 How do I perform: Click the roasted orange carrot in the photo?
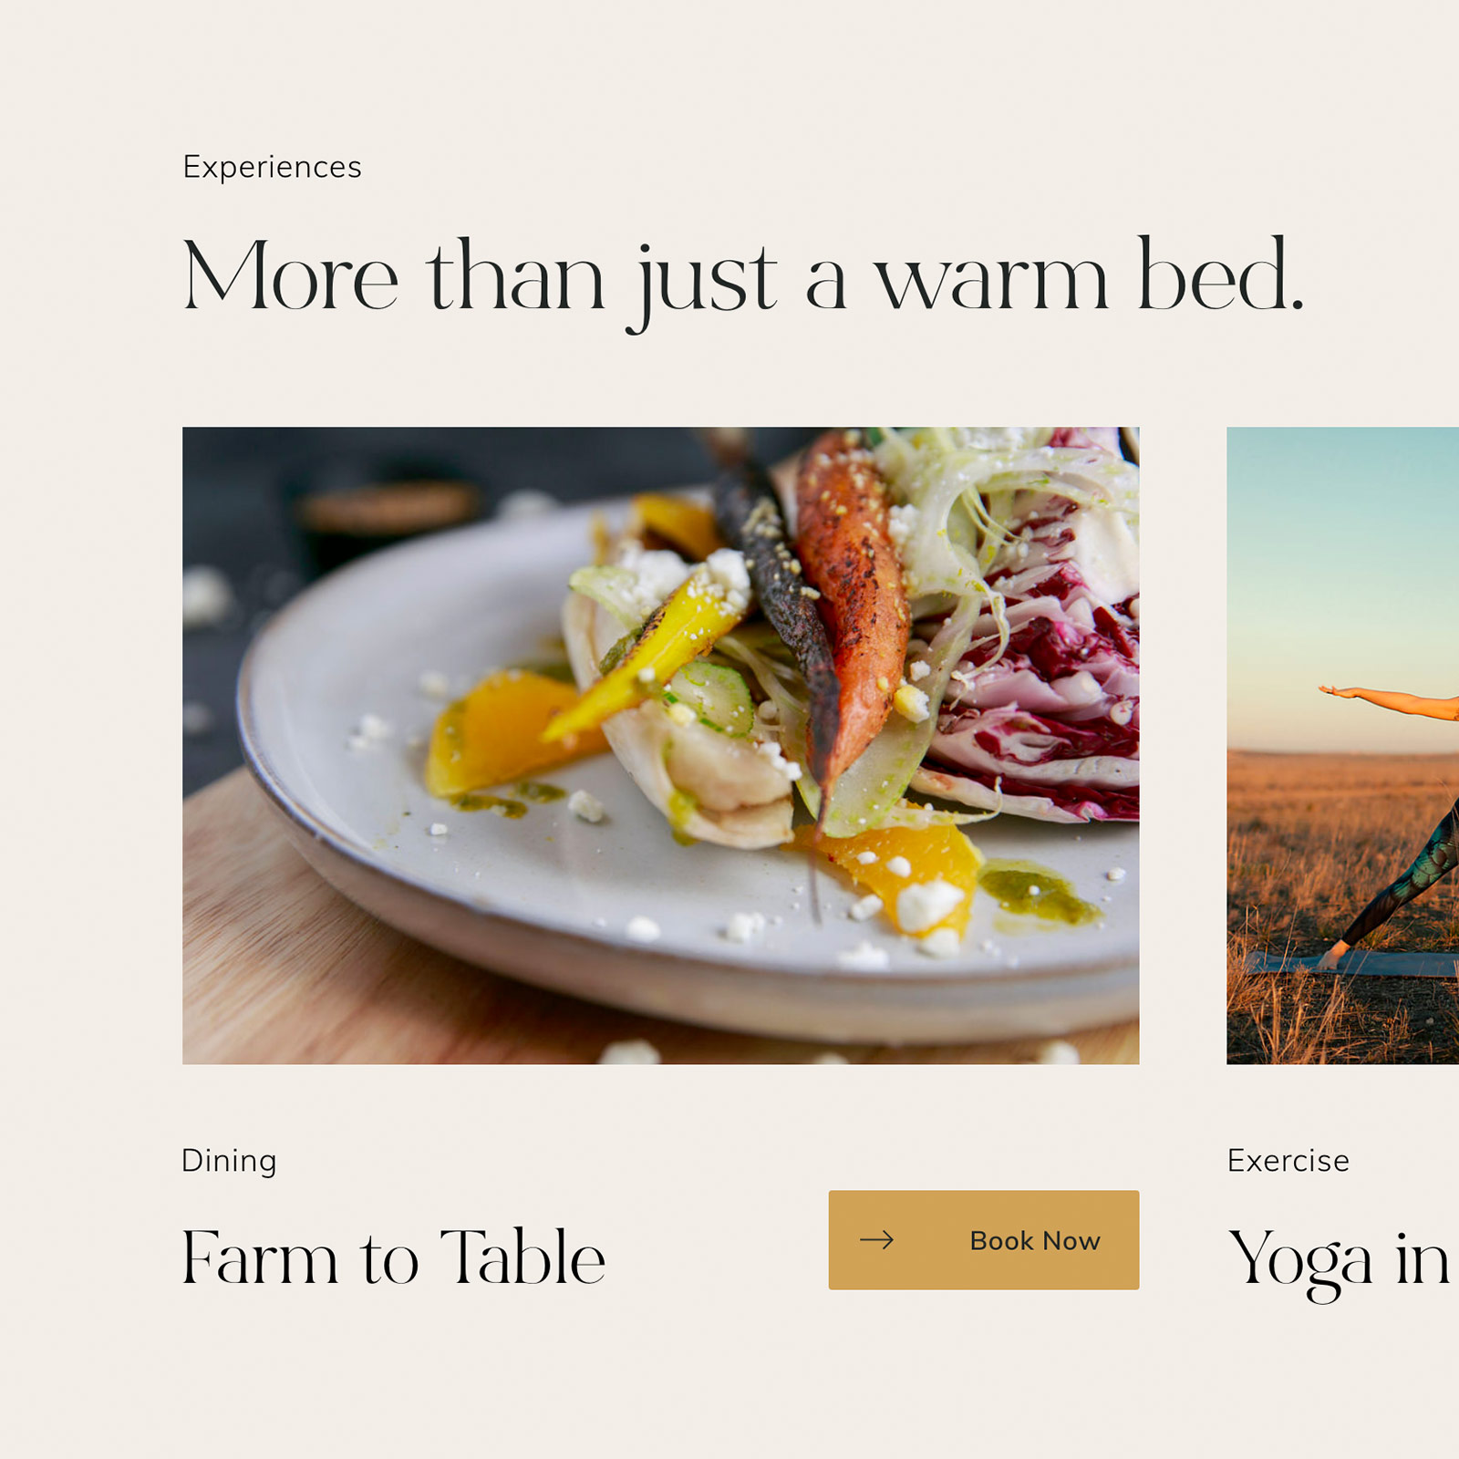click(x=853, y=602)
